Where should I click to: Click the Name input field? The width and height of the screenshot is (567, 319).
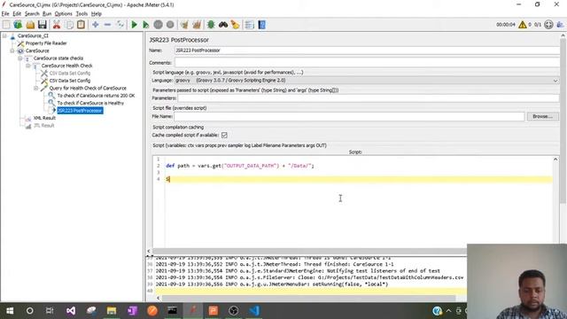tap(367, 51)
